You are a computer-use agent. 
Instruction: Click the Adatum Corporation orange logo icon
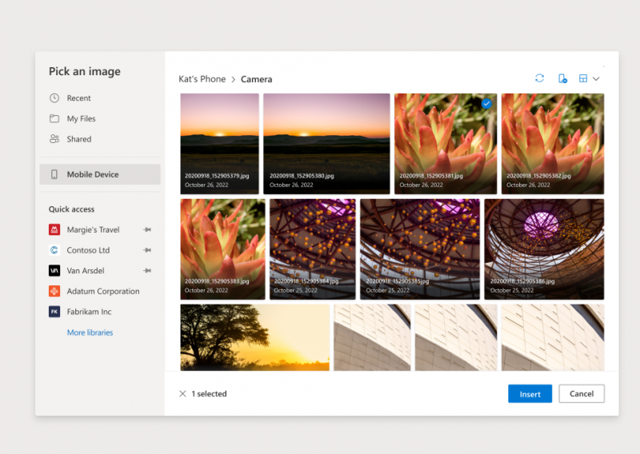coord(54,291)
